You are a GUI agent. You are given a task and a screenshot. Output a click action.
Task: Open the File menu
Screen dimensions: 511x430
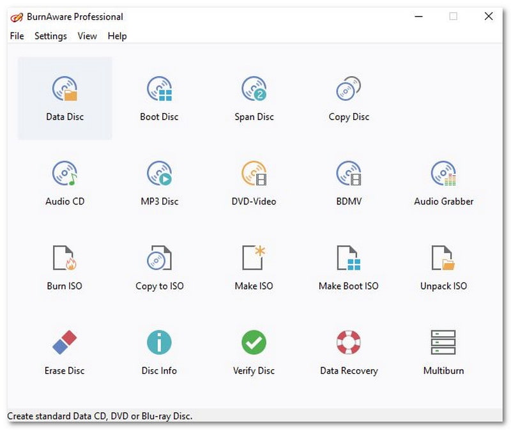[17, 36]
